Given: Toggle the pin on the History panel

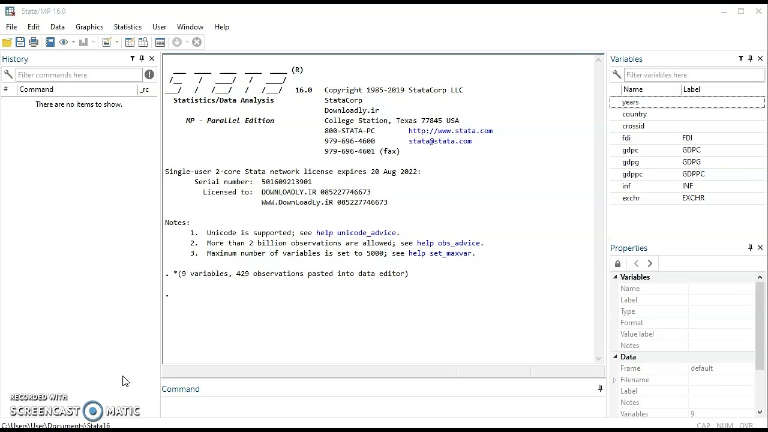Looking at the screenshot, I should (x=142, y=59).
